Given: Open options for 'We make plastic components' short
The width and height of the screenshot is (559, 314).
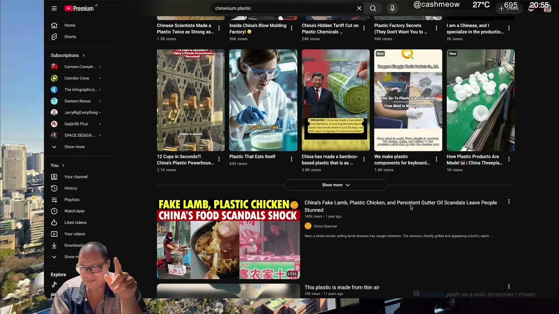Looking at the screenshot, I should point(436,160).
